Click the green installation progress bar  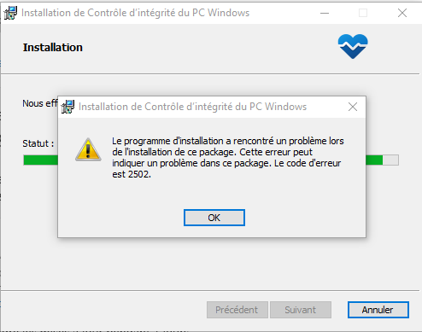point(40,160)
